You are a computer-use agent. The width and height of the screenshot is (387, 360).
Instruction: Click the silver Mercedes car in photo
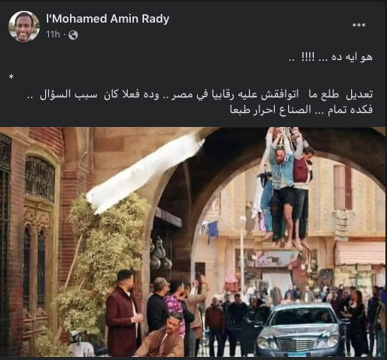[x=297, y=330]
